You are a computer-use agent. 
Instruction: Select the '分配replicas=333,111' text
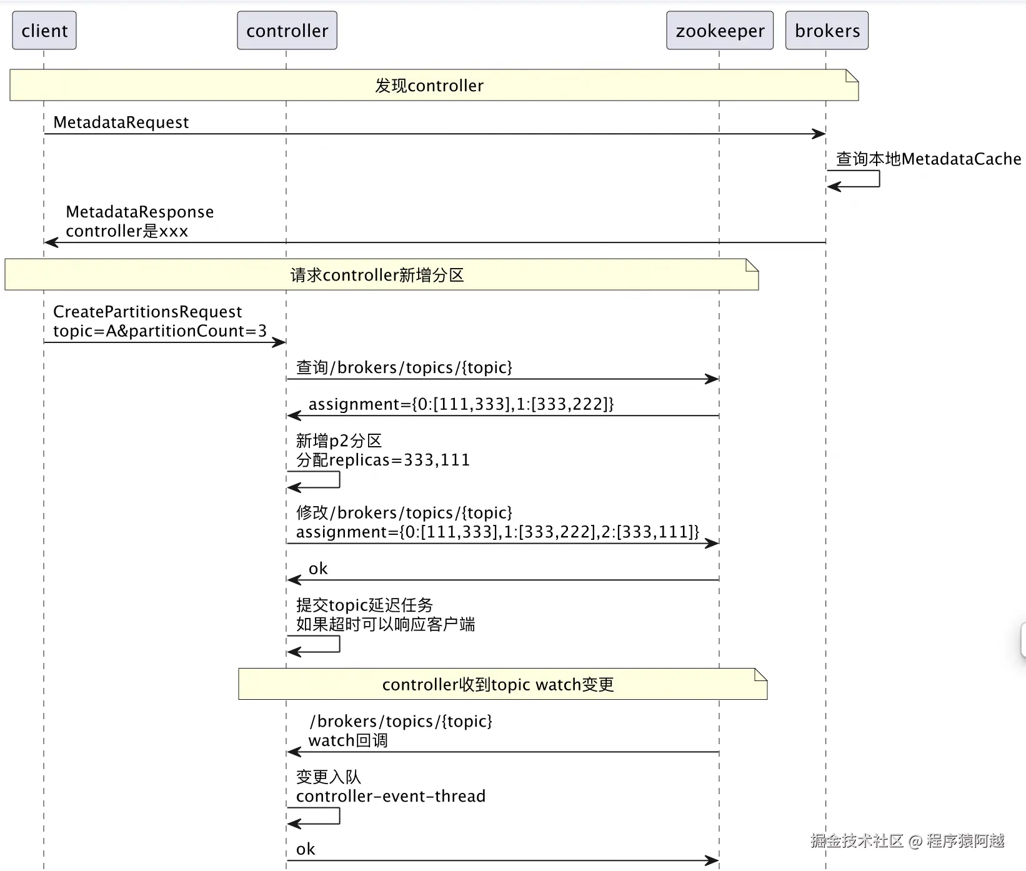(383, 460)
